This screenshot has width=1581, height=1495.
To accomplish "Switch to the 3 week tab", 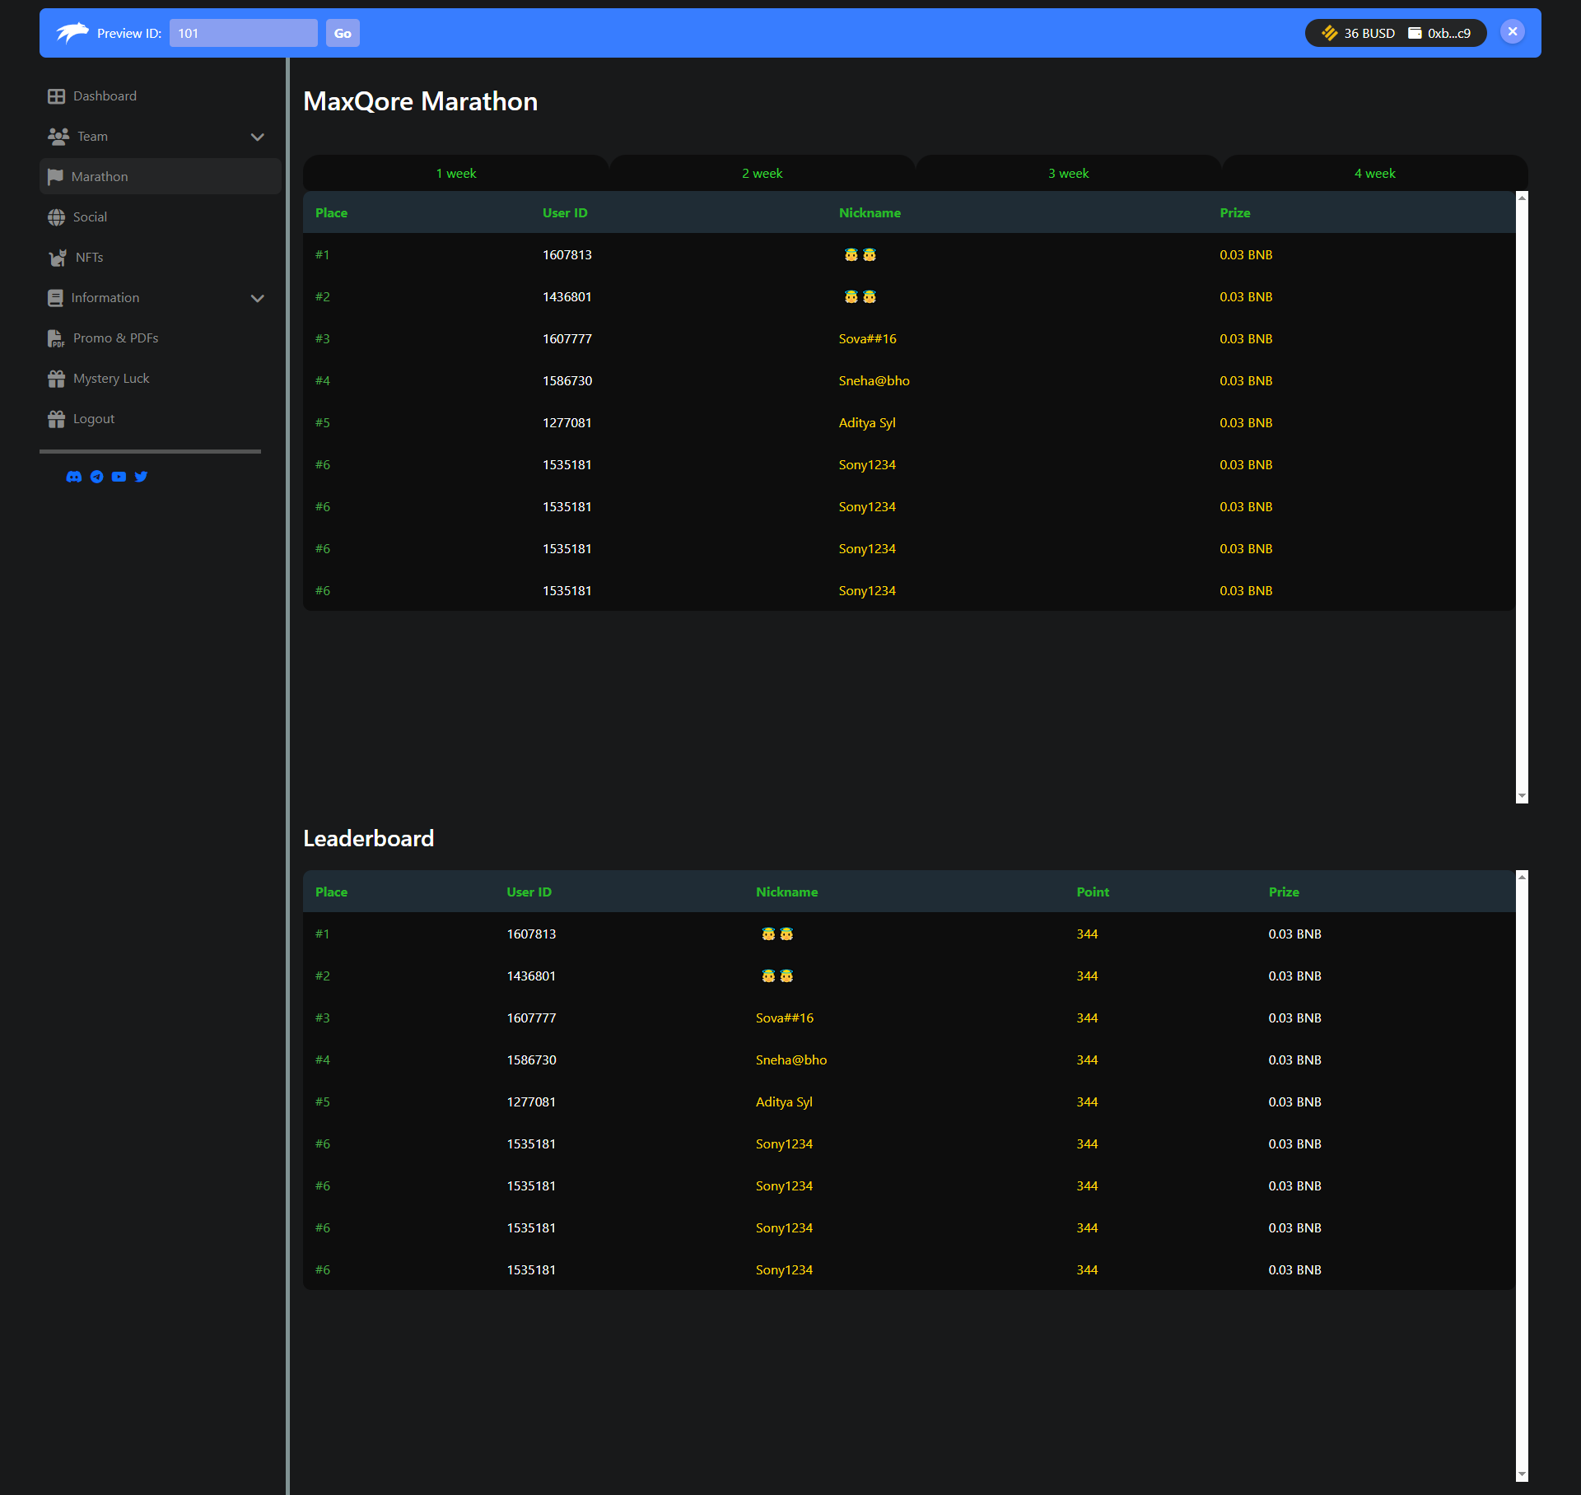I will pyautogui.click(x=1069, y=174).
